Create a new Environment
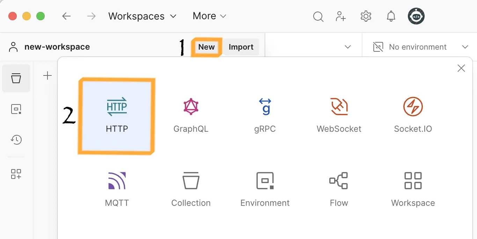This screenshot has width=477, height=239. 265,189
